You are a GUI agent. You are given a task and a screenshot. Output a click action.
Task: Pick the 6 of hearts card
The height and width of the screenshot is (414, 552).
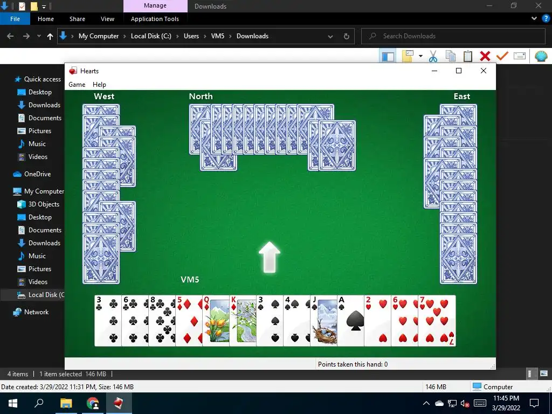(x=404, y=321)
